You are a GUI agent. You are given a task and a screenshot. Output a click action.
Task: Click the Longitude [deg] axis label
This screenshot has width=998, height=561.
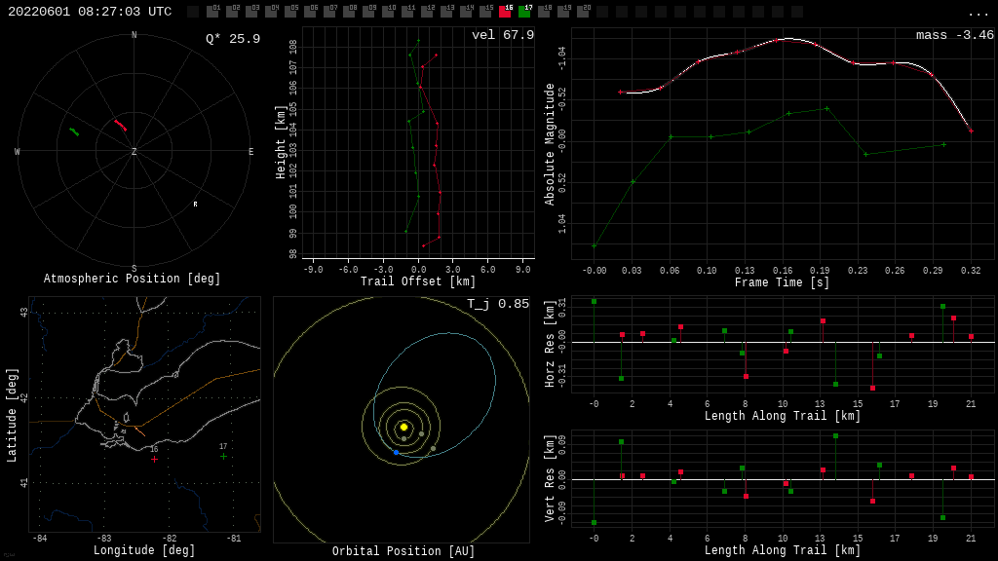144,550
